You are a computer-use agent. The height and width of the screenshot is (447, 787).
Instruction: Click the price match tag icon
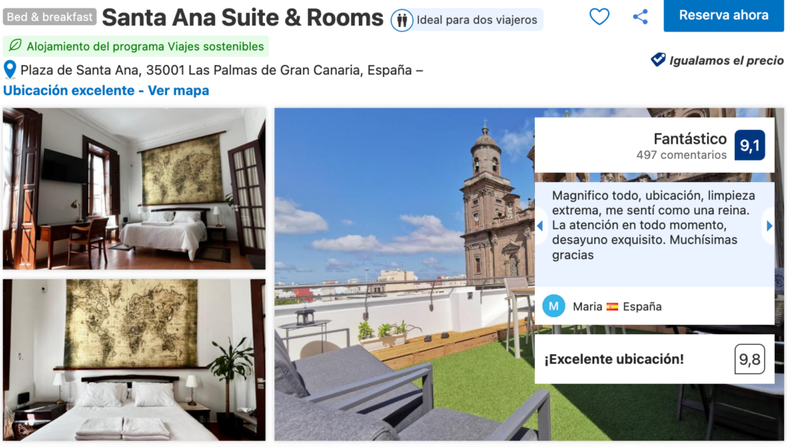pos(658,60)
